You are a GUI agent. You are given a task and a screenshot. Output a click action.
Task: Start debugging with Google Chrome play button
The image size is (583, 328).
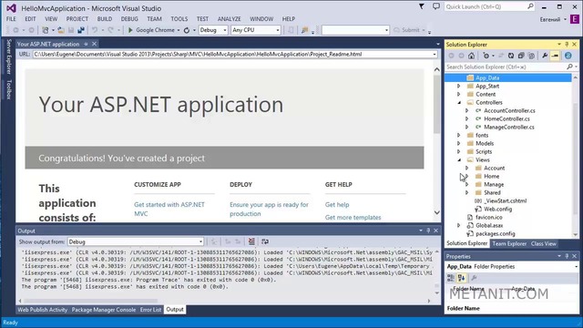point(130,30)
